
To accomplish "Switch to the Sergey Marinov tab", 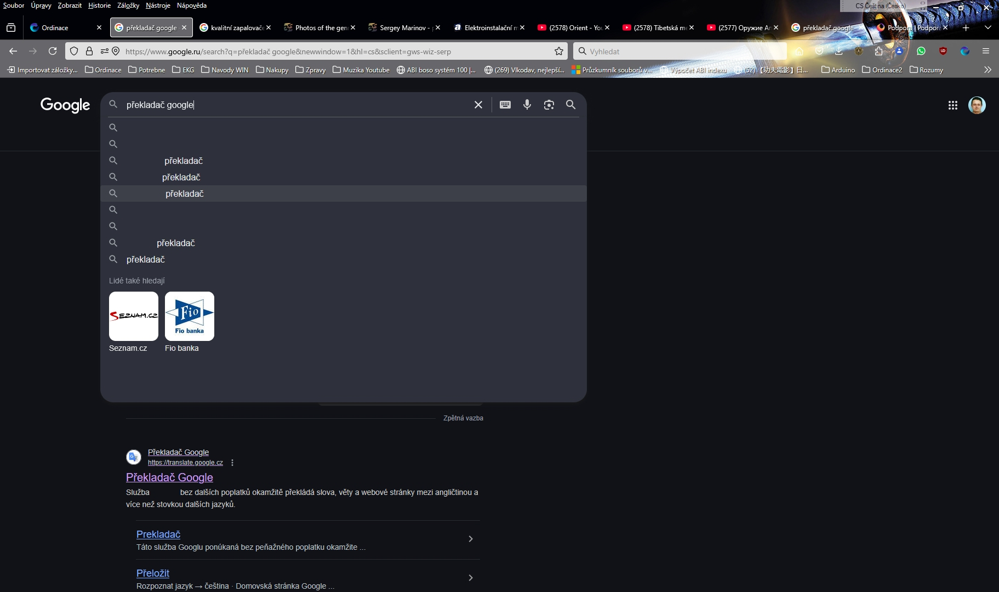I will tap(405, 27).
